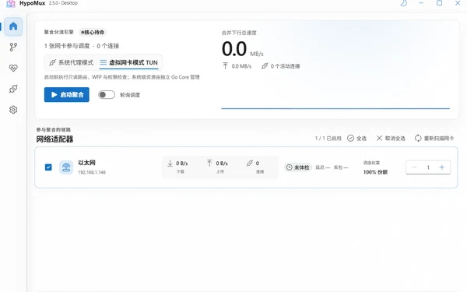The image size is (467, 292).
Task: Toggle dark mode moon icon
Action: click(403, 3)
